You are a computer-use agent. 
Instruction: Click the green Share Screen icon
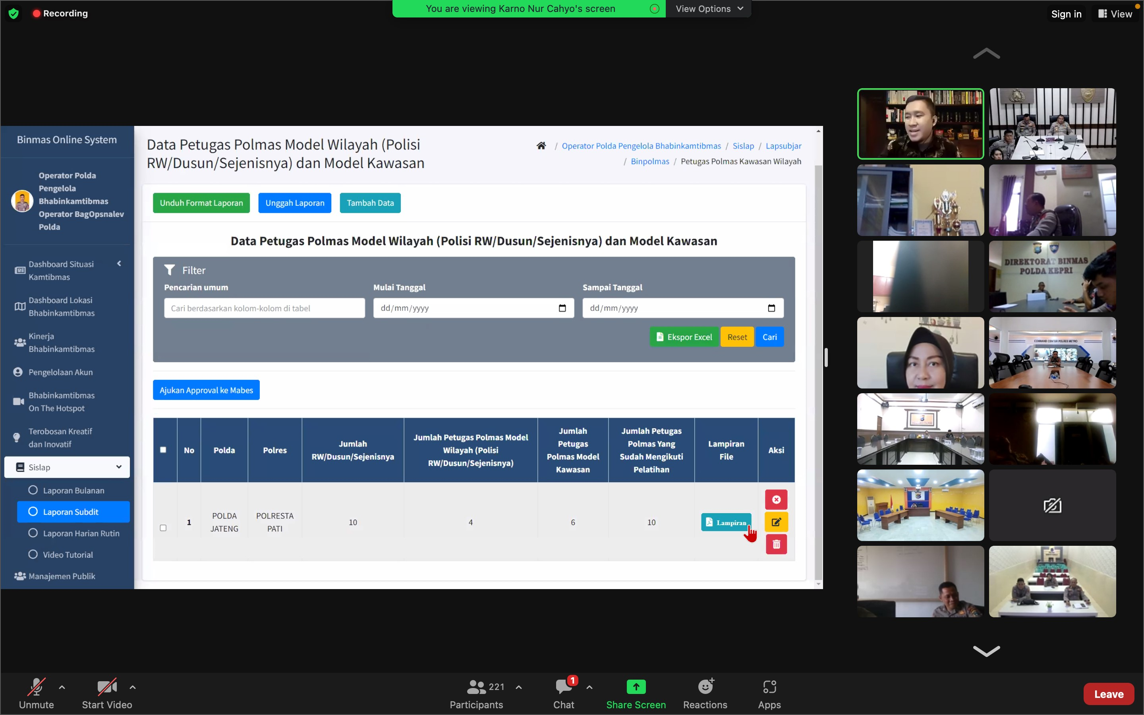(x=636, y=687)
